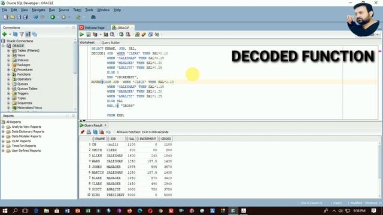
Task: Click the Commit icon in worksheet toolbar
Action: (x=121, y=35)
